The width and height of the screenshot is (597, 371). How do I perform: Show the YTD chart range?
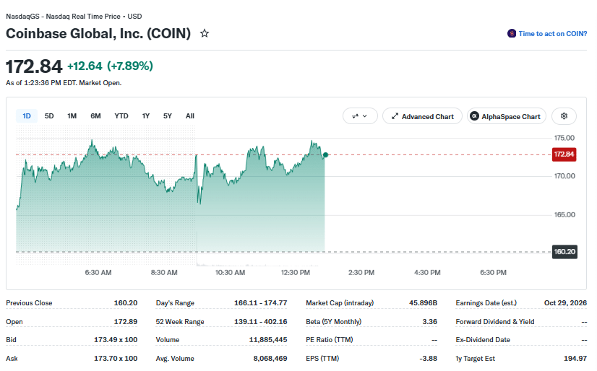click(121, 116)
